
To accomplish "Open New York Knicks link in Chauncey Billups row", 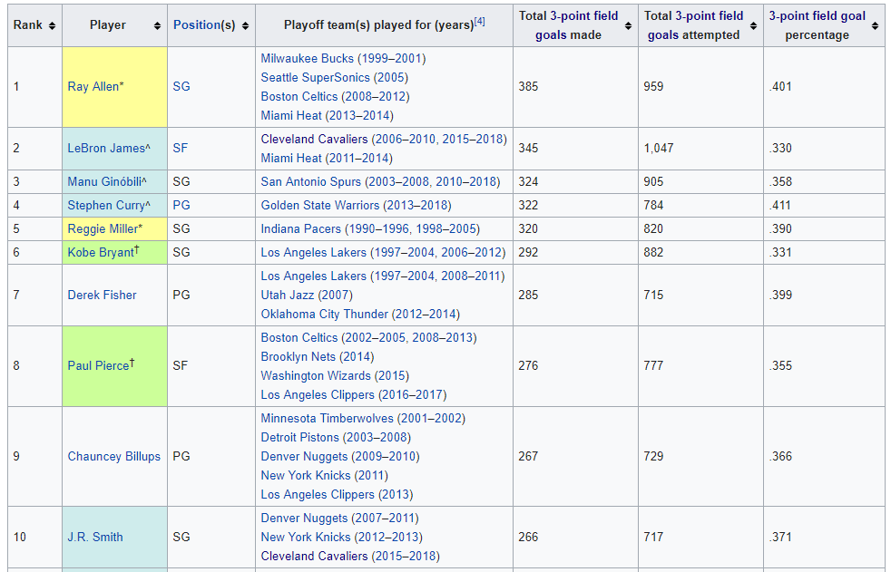I will 306,476.
